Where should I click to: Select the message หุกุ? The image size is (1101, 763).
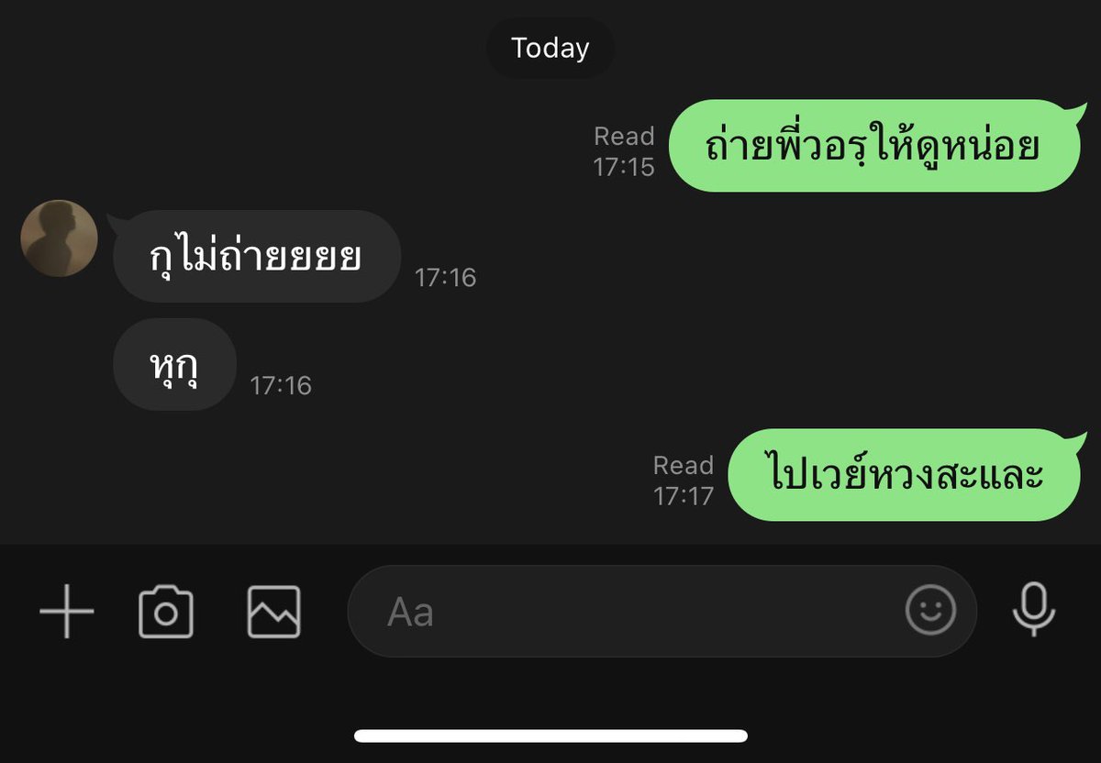tap(175, 364)
